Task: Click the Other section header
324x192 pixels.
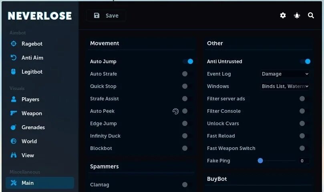Action: 215,43
